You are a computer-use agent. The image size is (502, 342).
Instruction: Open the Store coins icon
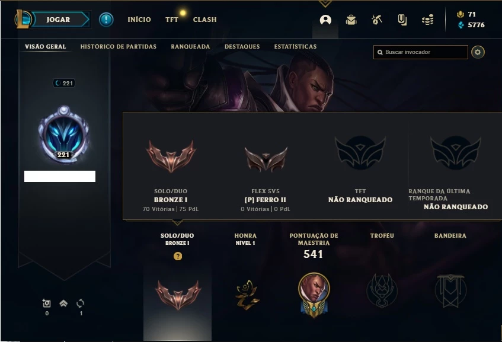(428, 20)
